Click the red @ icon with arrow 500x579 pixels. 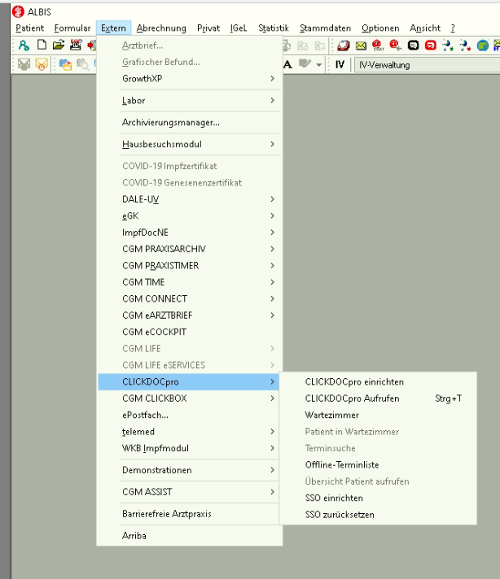click(395, 46)
